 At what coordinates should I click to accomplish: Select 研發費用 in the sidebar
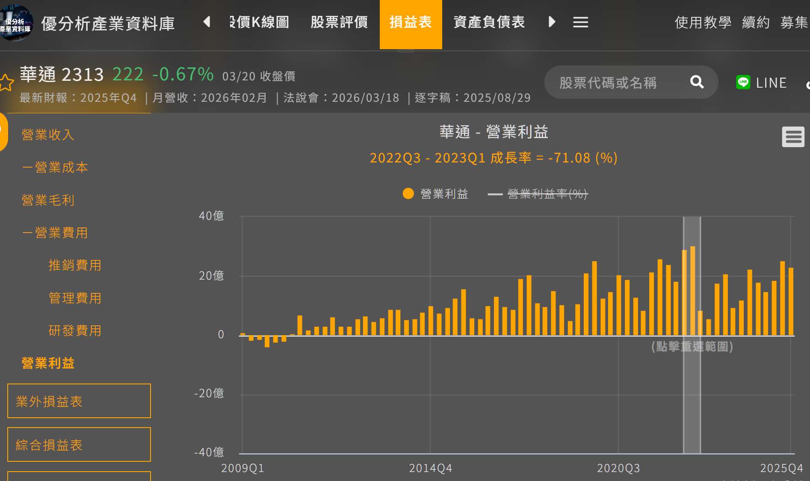[x=75, y=331]
